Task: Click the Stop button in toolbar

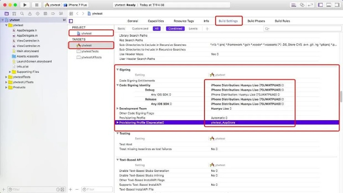Action: click(x=37, y=4)
